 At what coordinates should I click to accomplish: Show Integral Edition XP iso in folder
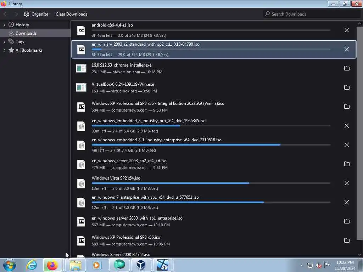347,107
